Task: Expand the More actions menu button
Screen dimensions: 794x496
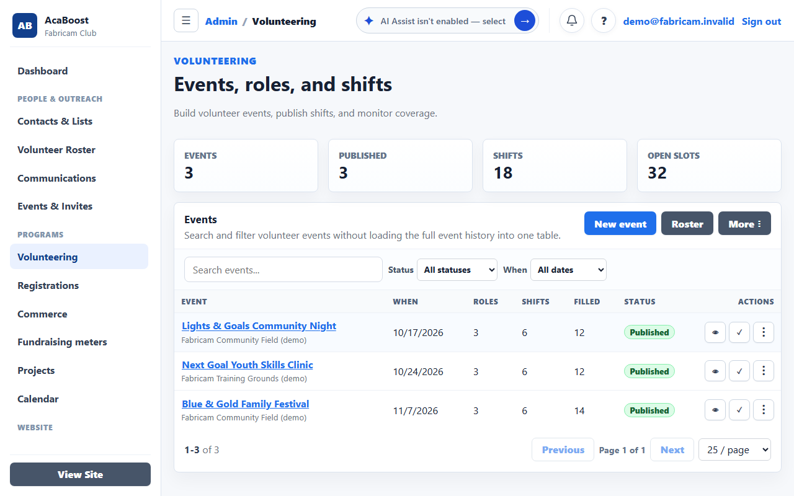Action: [x=744, y=224]
